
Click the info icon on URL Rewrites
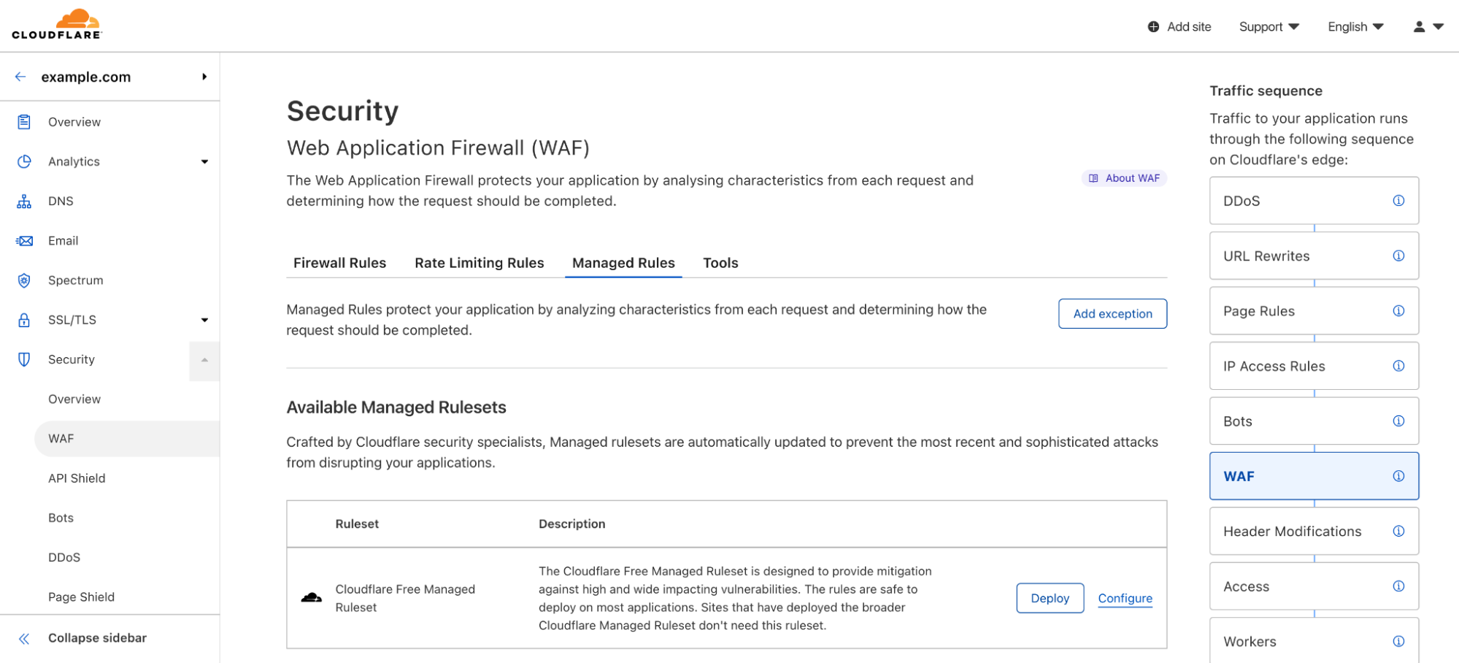pos(1398,256)
